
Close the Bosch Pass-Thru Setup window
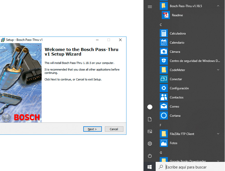coord(120,40)
